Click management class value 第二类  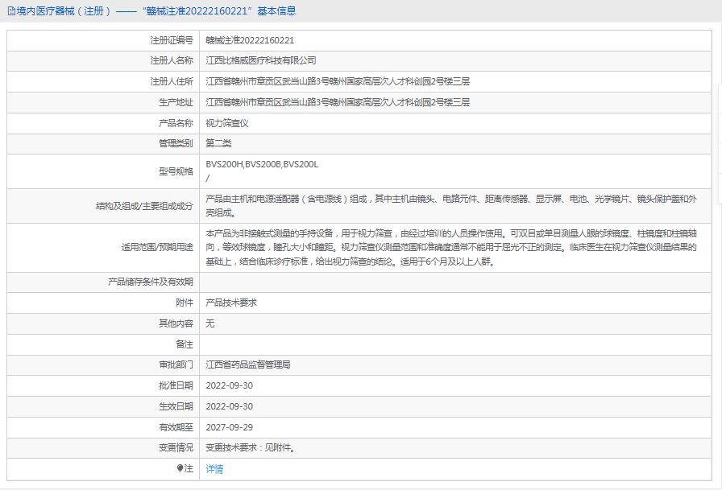click(218, 143)
